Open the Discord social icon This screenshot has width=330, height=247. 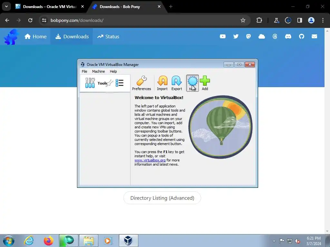288,37
